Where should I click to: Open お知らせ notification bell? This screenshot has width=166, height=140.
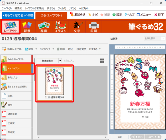[x=78, y=15]
